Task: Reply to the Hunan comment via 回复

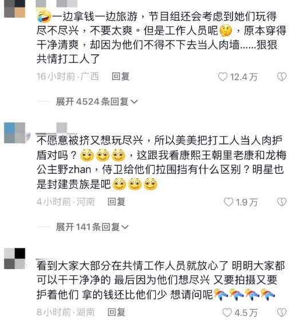Action: coord(116,312)
